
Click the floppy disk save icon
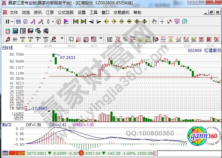click(x=30, y=31)
